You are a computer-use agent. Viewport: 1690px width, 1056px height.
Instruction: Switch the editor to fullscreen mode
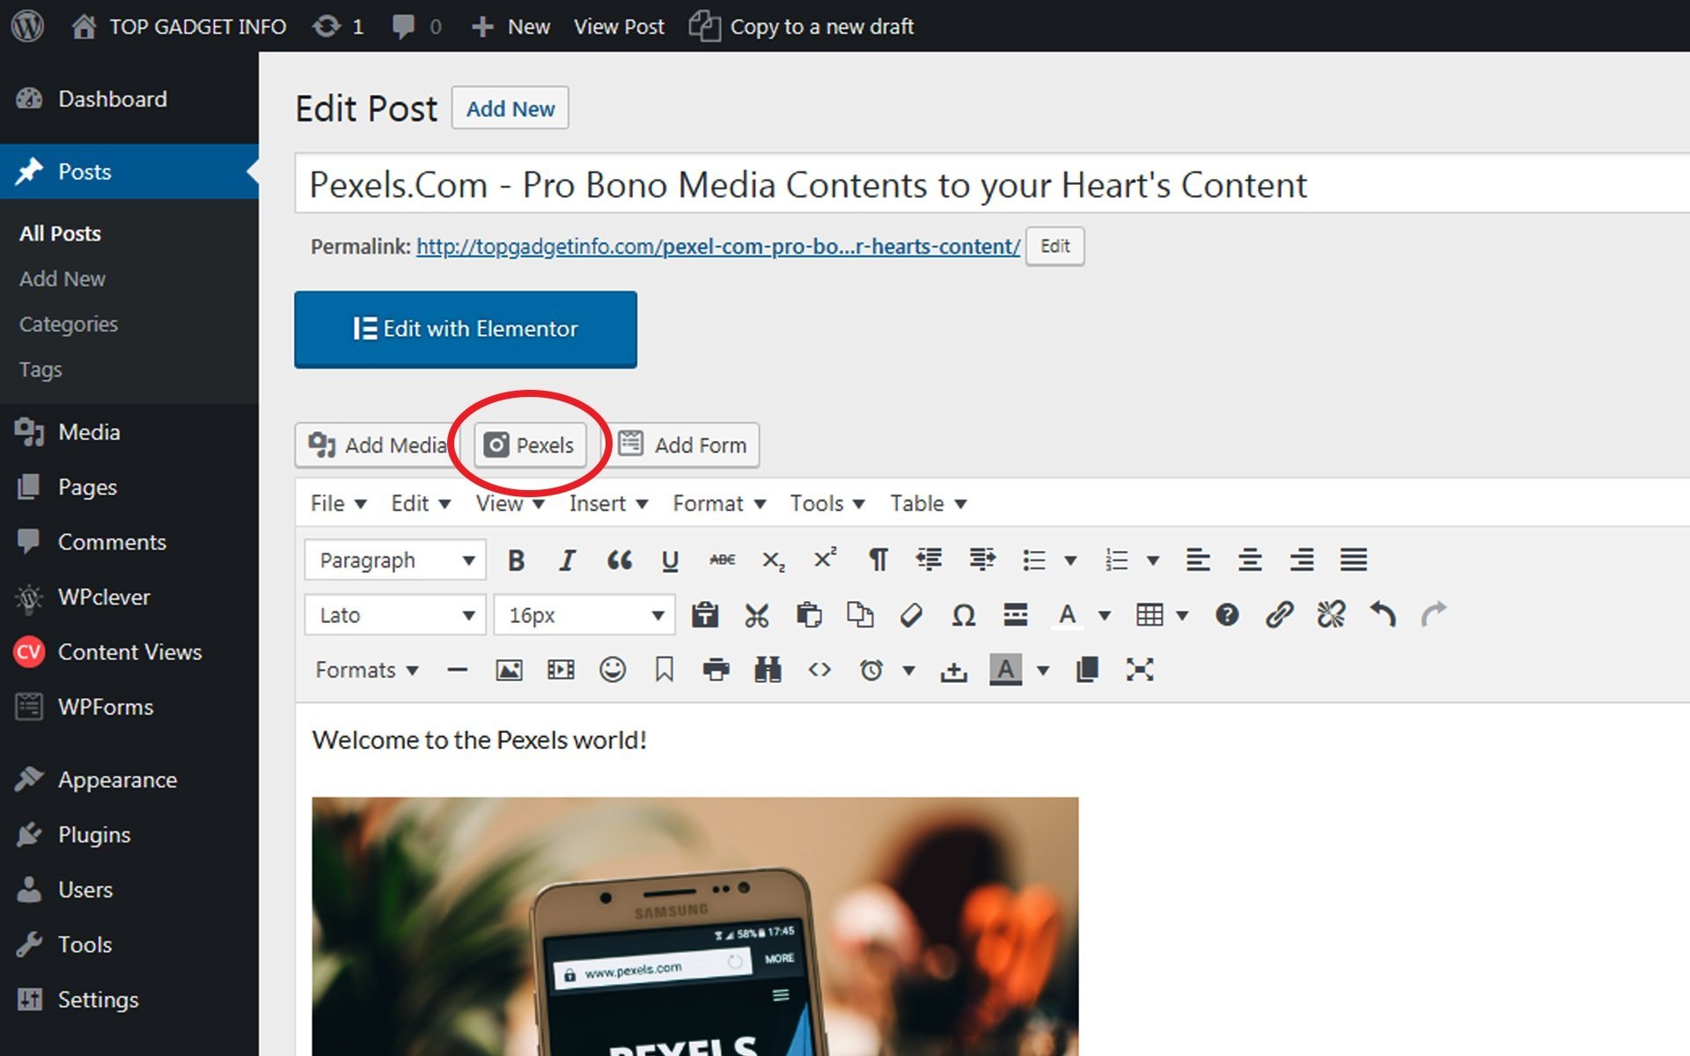1140,671
